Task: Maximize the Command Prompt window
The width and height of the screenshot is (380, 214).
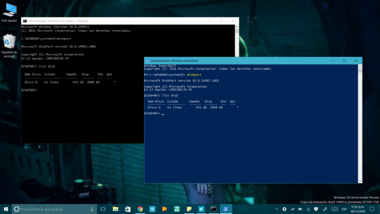Action: coord(221,21)
